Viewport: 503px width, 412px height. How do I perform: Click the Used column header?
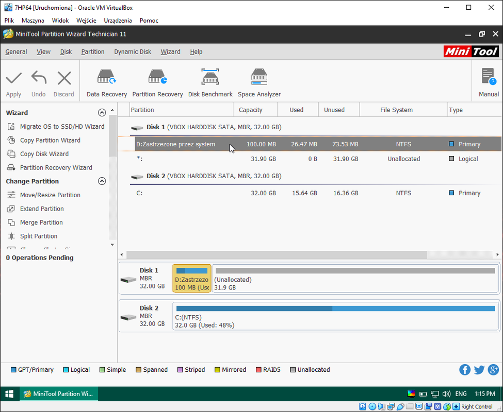click(x=298, y=110)
